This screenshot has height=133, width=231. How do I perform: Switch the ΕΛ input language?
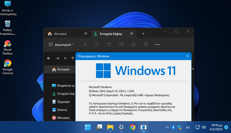(x=188, y=127)
